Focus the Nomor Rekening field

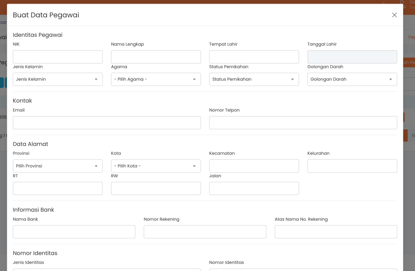pos(205,232)
